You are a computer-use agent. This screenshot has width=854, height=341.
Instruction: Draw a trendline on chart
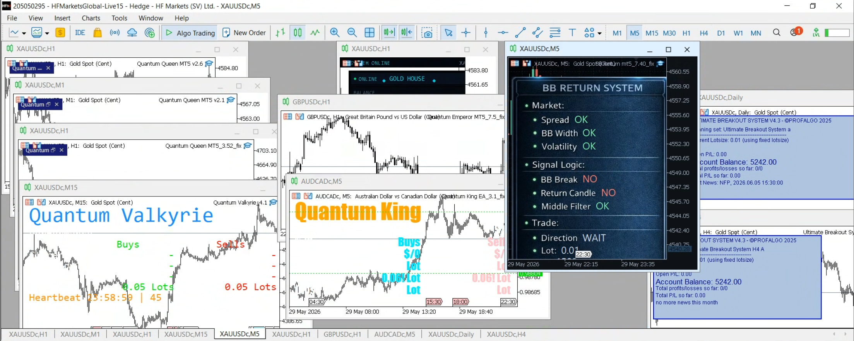pos(520,33)
